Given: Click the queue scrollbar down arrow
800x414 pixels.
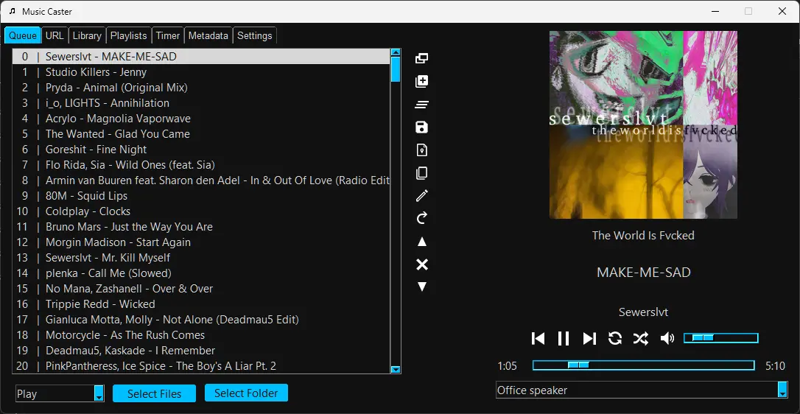Looking at the screenshot, I should (396, 370).
